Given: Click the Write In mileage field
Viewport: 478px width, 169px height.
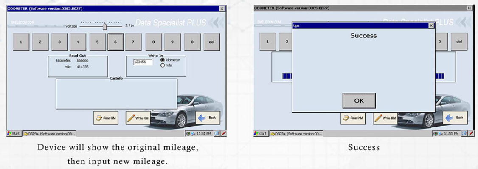Looking at the screenshot, I should (143, 62).
